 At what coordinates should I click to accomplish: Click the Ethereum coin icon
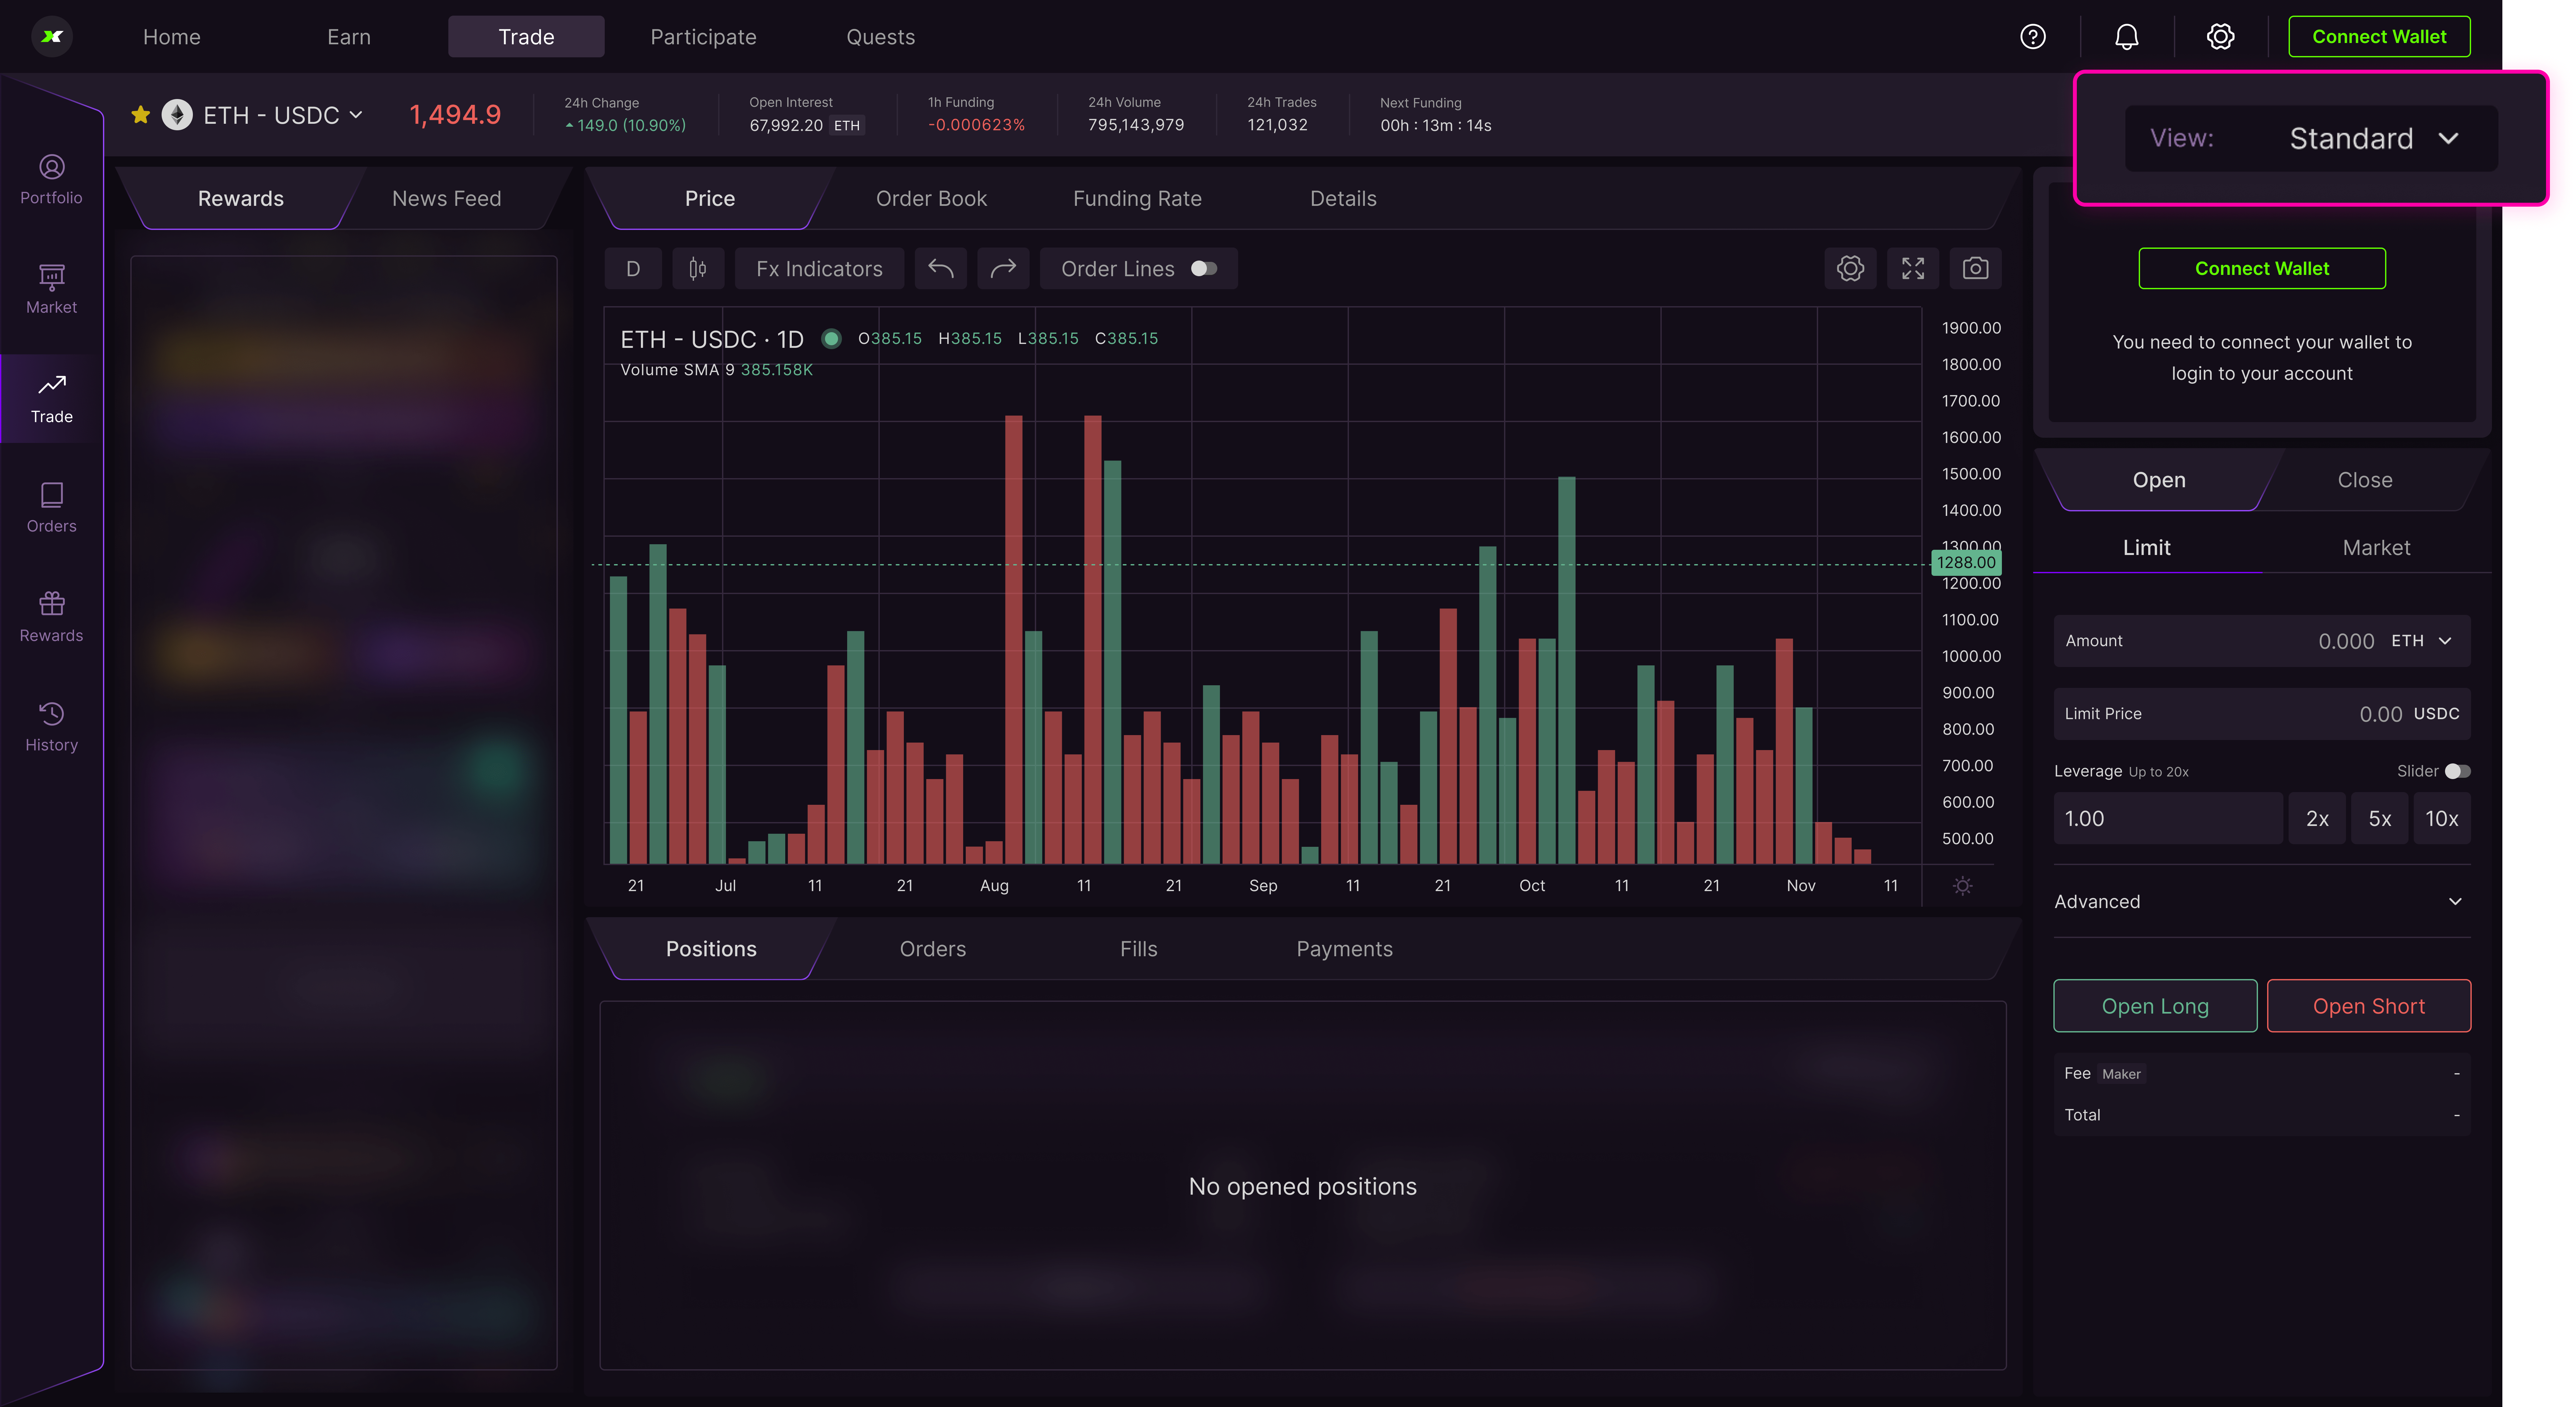pos(177,115)
